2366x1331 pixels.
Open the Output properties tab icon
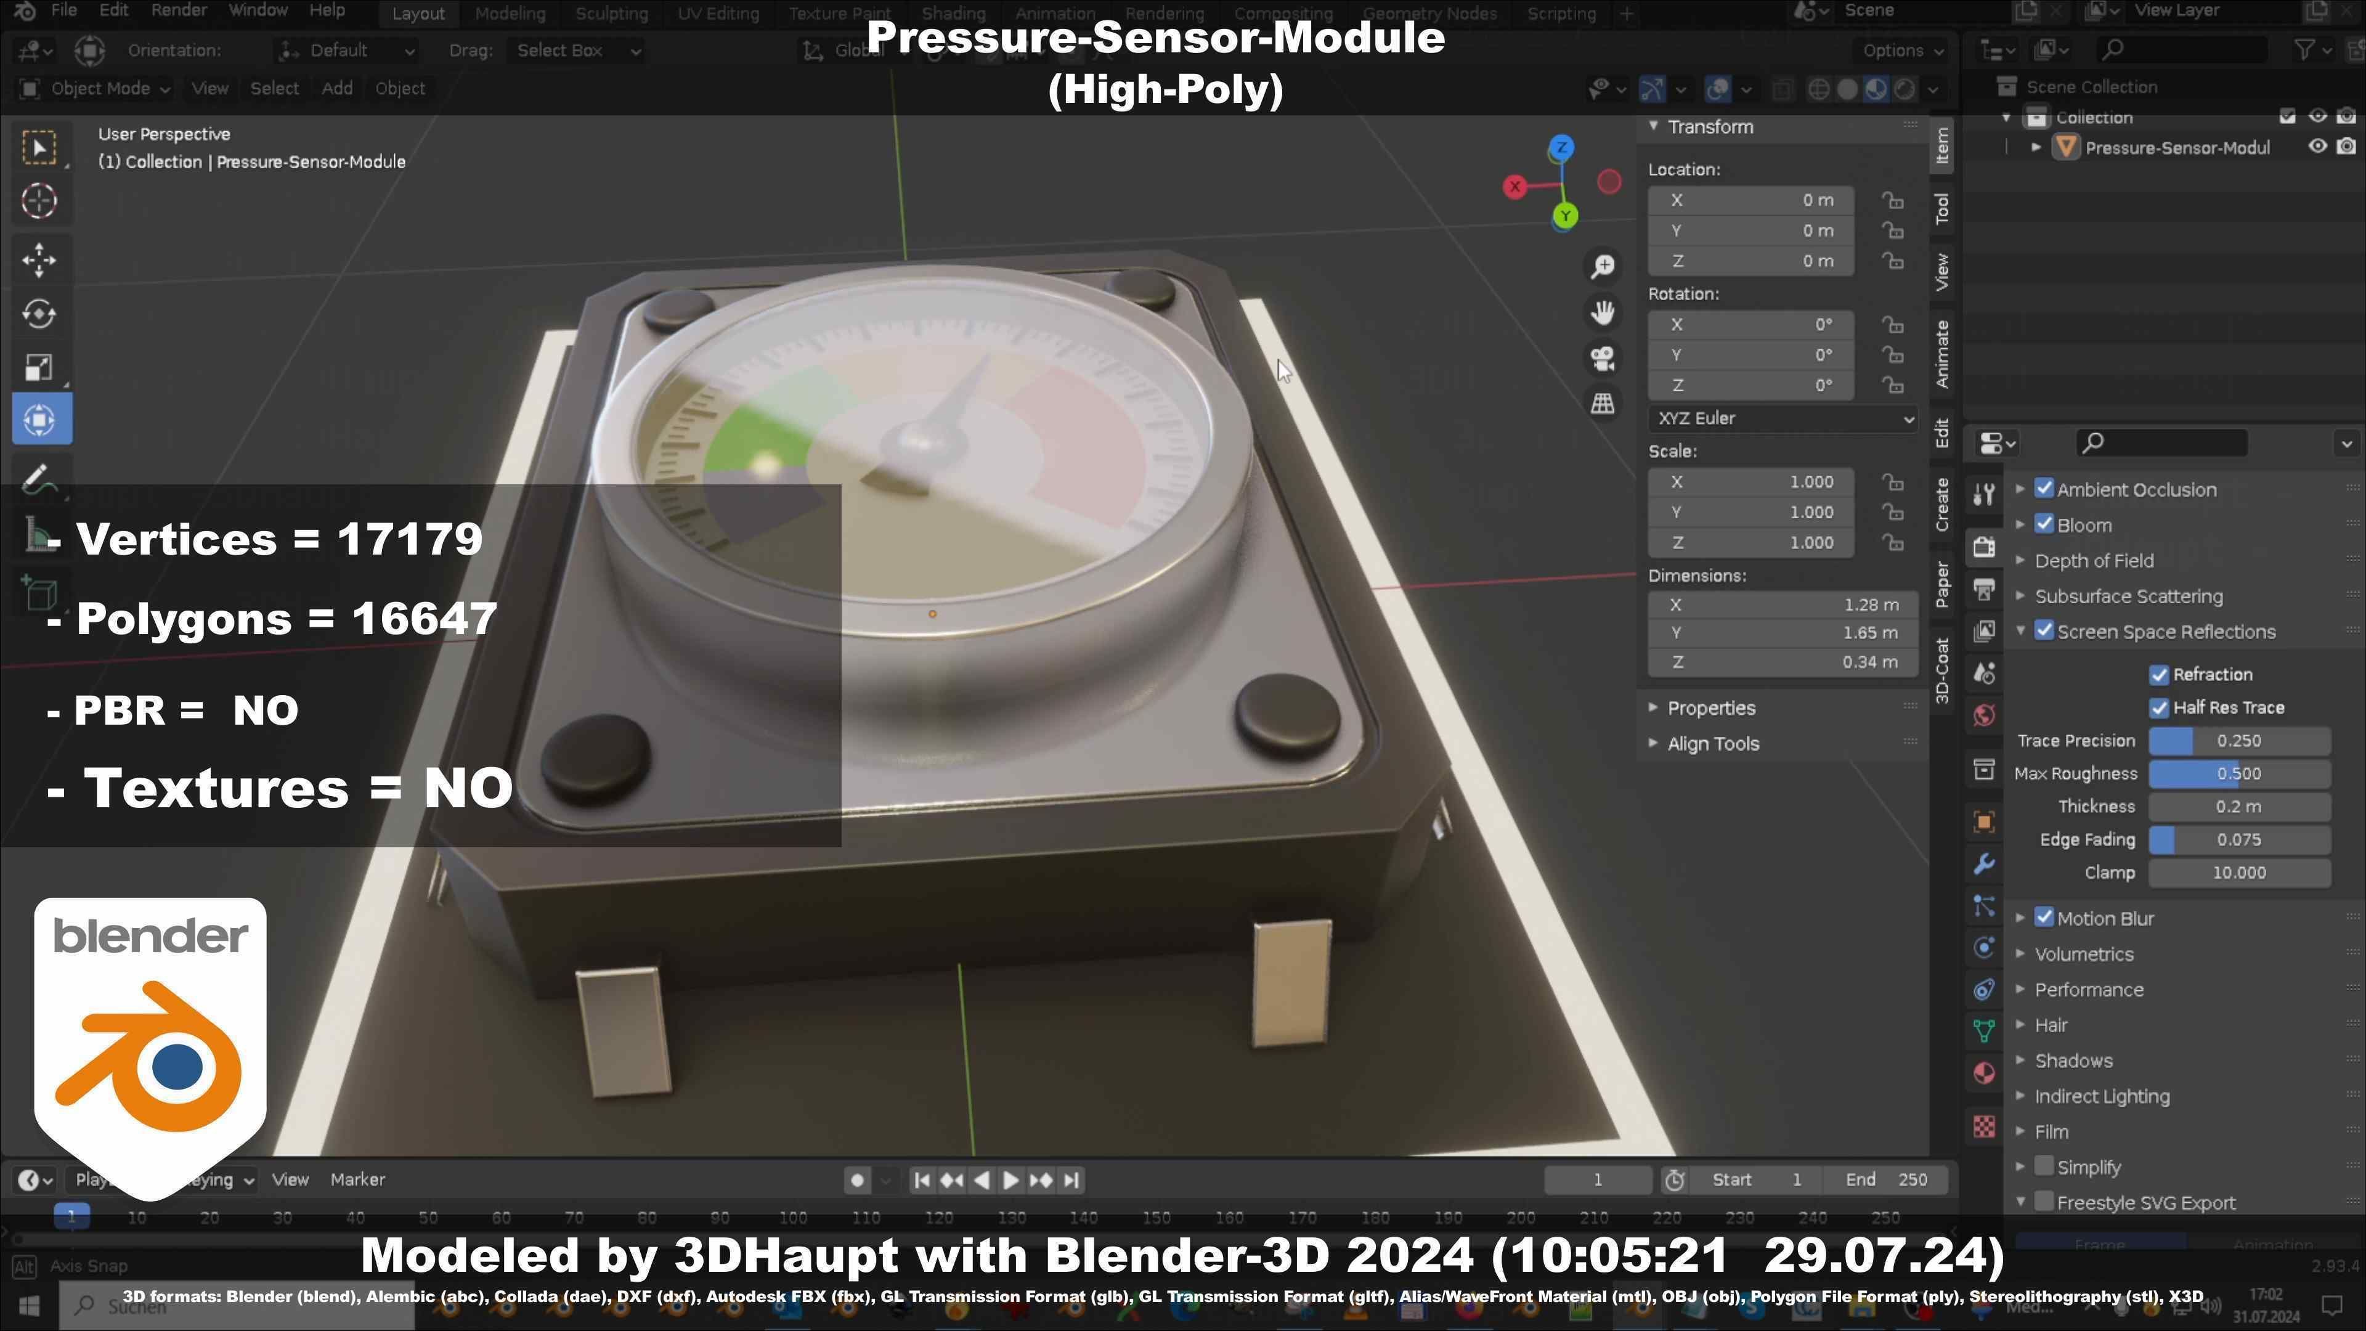(1984, 590)
